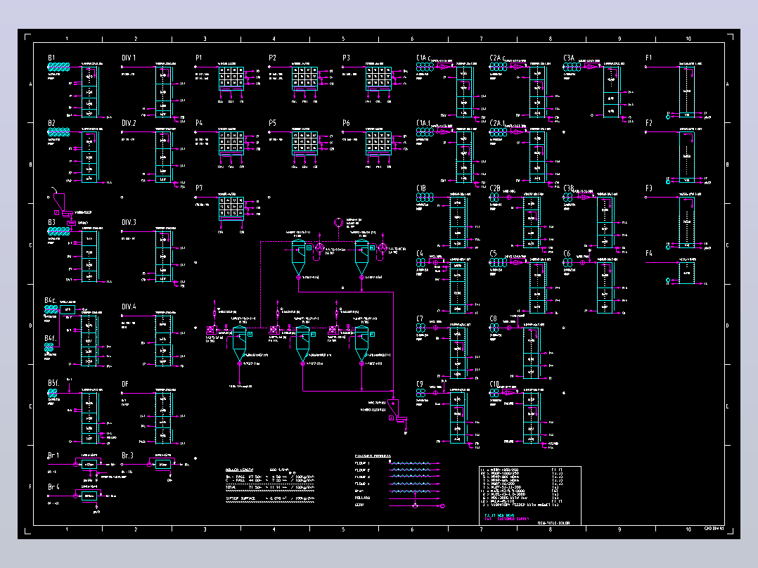Click the FINISHED PRODUCTS heading

pos(373,456)
